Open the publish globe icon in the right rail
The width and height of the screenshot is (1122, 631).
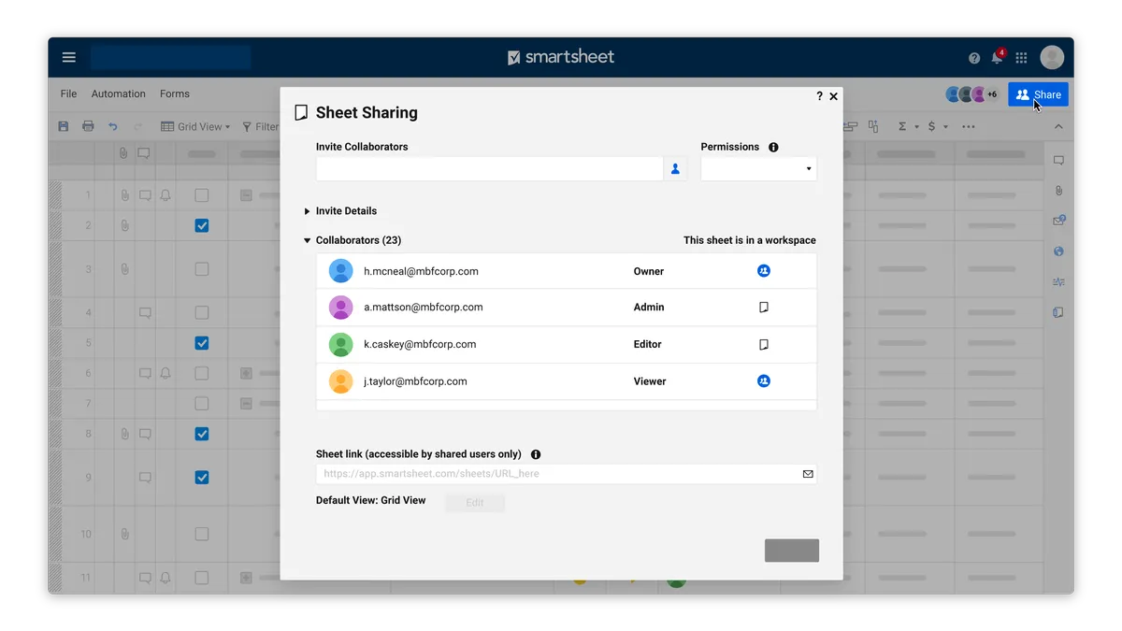[x=1058, y=251]
